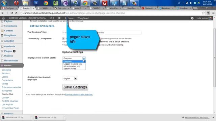This screenshot has height=121, width=216.
Task: Click the Envolve API Key input field
Action: [102, 33]
